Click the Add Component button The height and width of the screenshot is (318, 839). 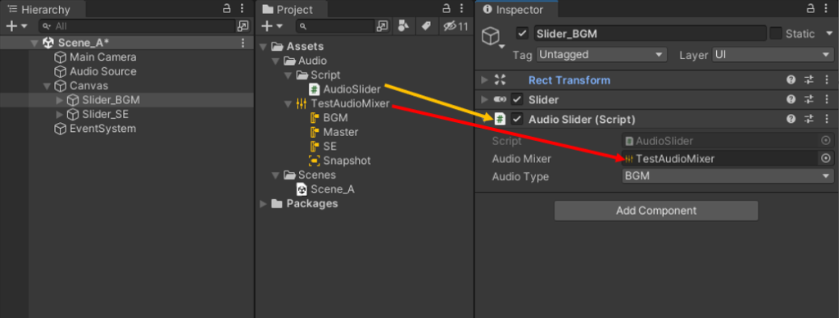pos(656,211)
